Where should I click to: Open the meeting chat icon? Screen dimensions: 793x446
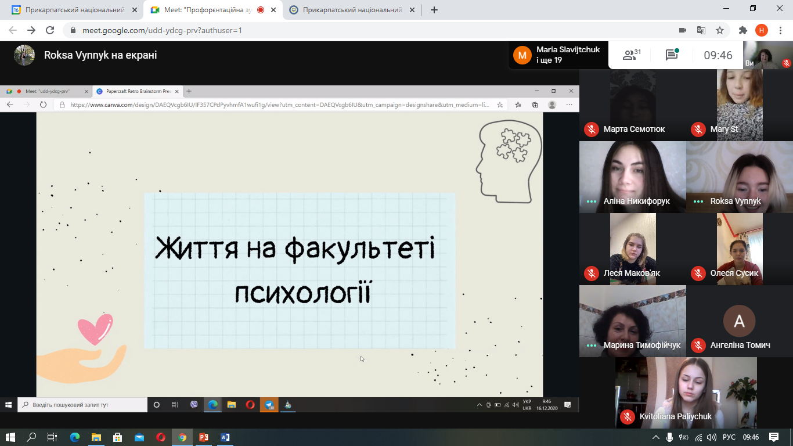[x=672, y=55]
